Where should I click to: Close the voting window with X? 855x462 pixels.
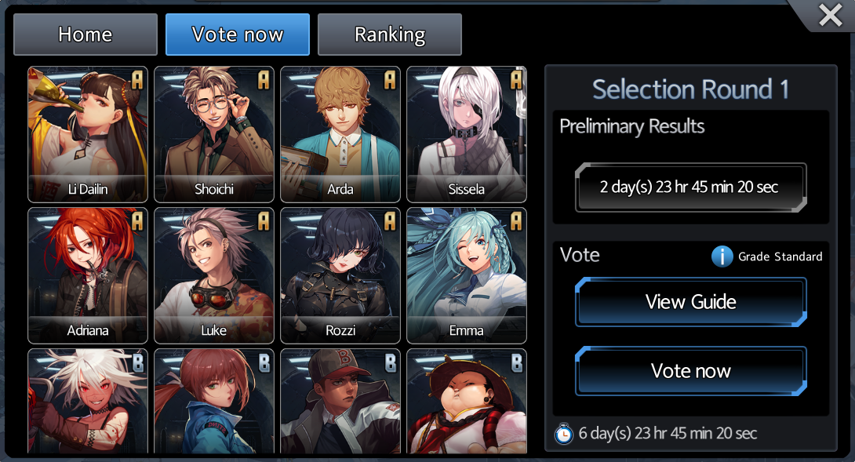pos(831,15)
